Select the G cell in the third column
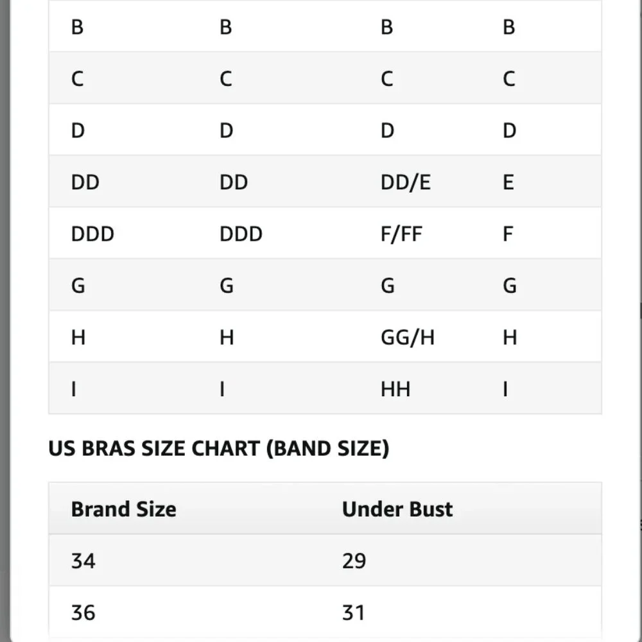 point(388,286)
